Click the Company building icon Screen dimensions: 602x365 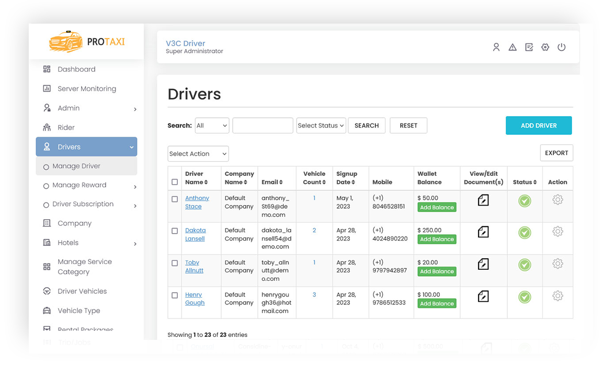[47, 223]
